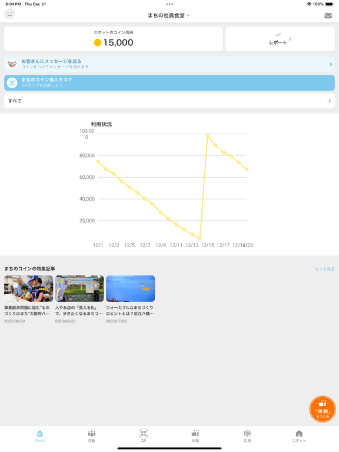Open まちのコイン導入タスク task banner

coord(169,83)
